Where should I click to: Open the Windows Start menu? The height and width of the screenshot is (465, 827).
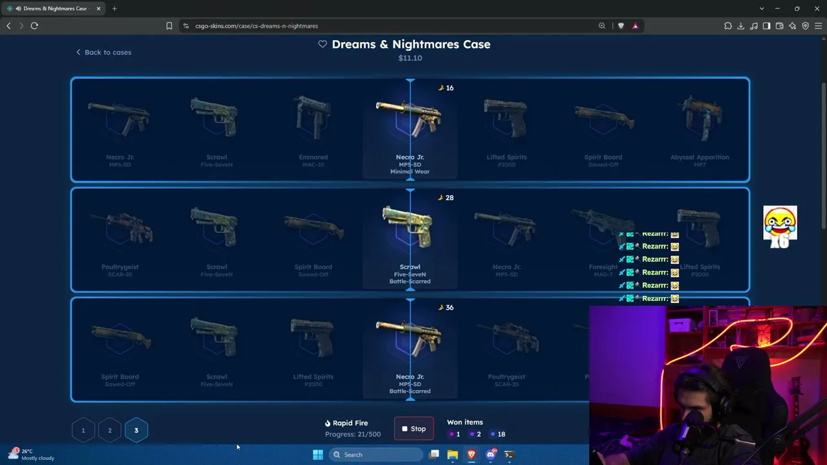tap(318, 455)
